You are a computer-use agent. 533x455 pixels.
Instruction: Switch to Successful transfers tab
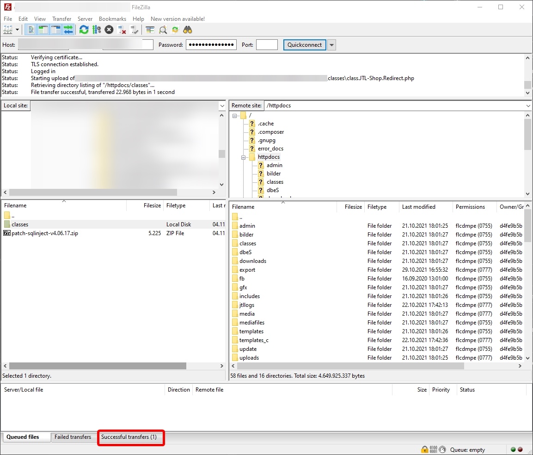[x=129, y=437]
